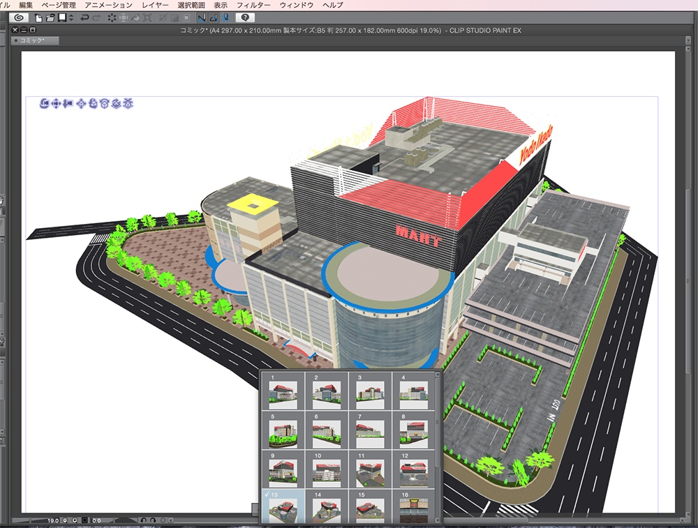Choose camera angle preset 9
698x528 pixels.
[283, 469]
